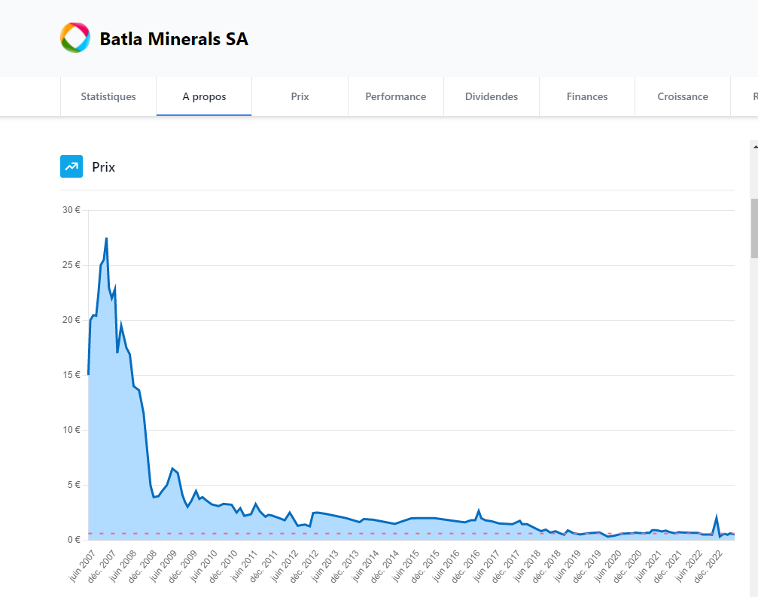Click the déc. 2015 date label
This screenshot has height=597, width=758.
[x=426, y=565]
